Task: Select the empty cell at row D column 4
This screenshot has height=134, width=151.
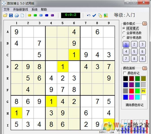Action: click(51, 67)
